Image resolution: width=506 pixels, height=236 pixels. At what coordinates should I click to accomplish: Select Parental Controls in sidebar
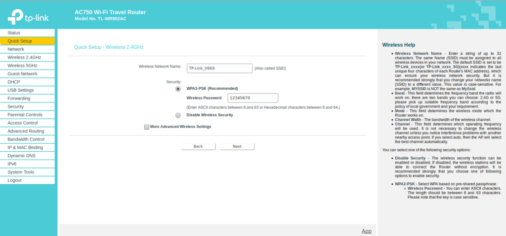[x=25, y=115]
